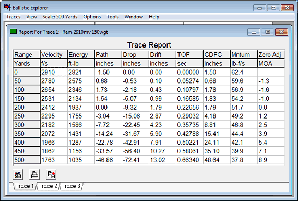Viewport: 298px width, 201px height.
Task: Click the green trace color swatch
Action: (x=13, y=31)
